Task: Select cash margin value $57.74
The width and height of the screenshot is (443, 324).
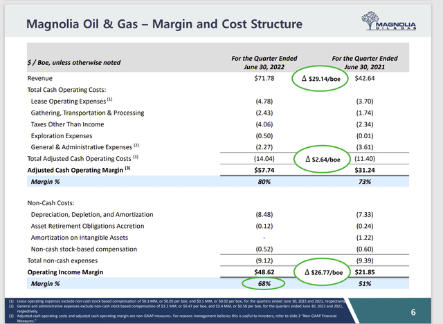Action: pos(264,171)
